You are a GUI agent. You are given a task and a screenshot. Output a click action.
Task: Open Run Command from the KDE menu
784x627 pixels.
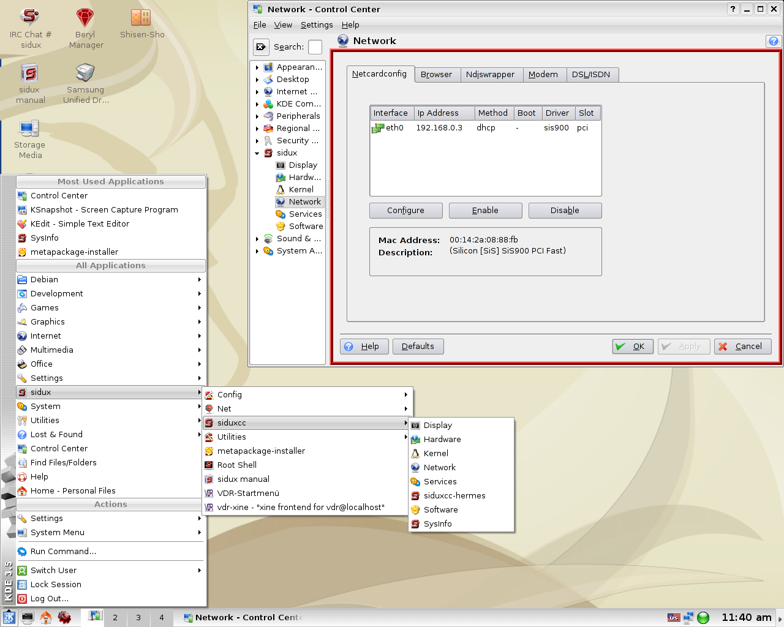[x=111, y=551]
